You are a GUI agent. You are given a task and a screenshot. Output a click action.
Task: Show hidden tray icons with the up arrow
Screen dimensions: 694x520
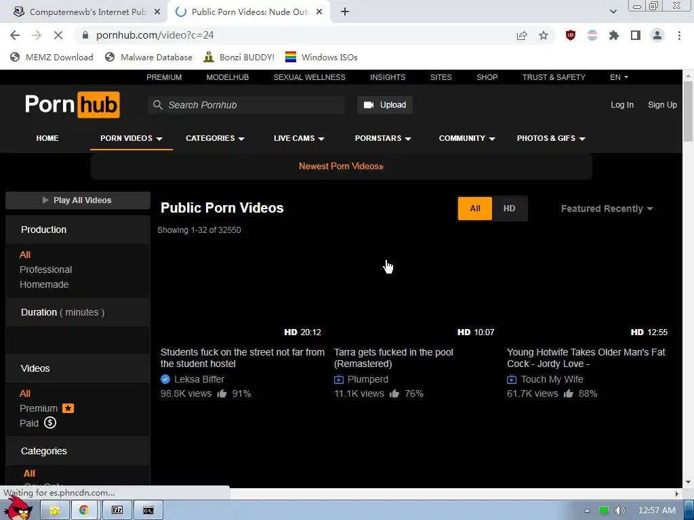tap(587, 511)
